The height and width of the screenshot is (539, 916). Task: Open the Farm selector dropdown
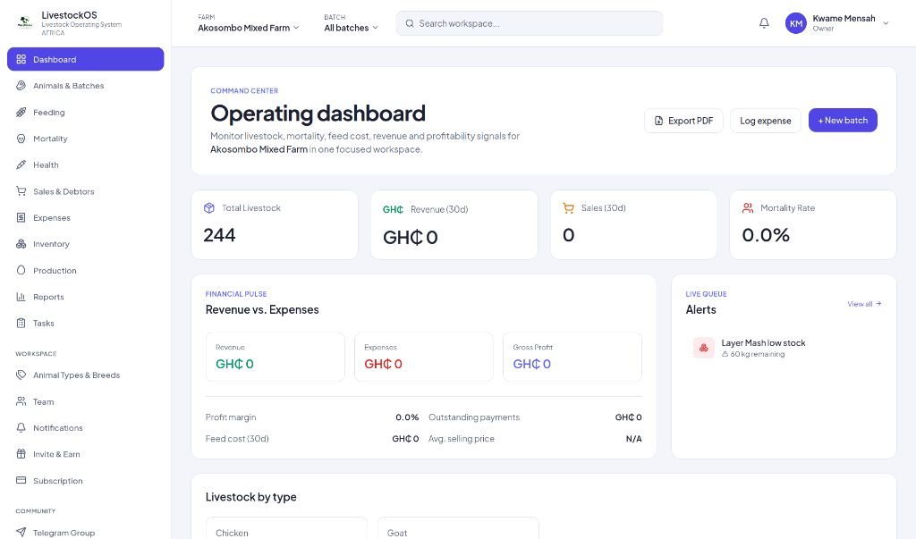click(249, 23)
